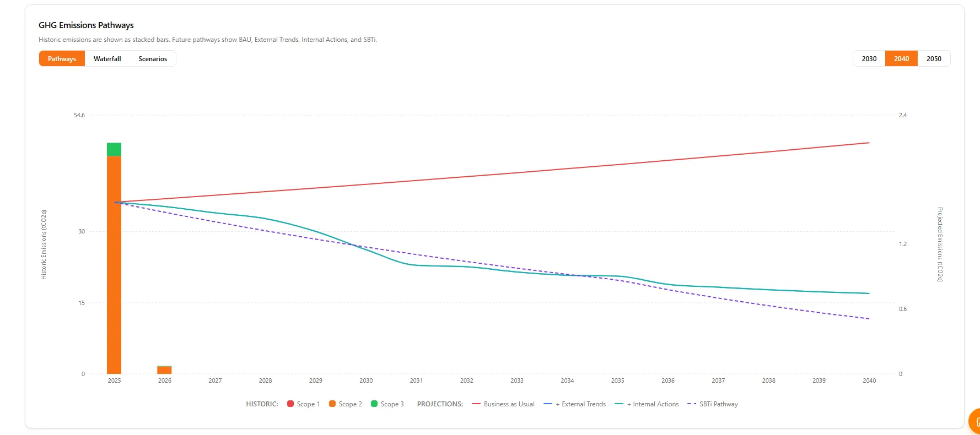Select the Business as Usual line legend marker
The image size is (980, 435).
[476, 404]
